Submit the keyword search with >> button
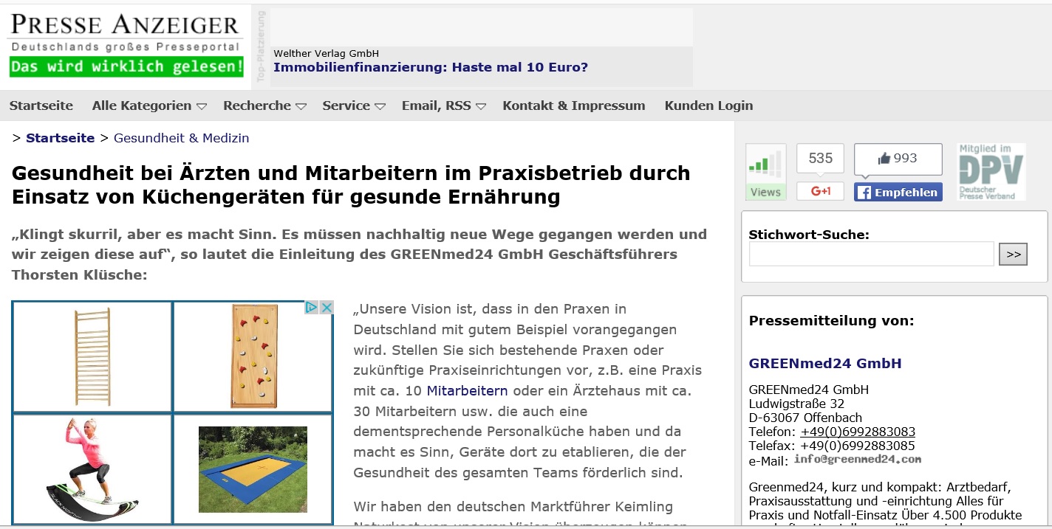Image resolution: width=1052 pixels, height=529 pixels. click(1013, 254)
